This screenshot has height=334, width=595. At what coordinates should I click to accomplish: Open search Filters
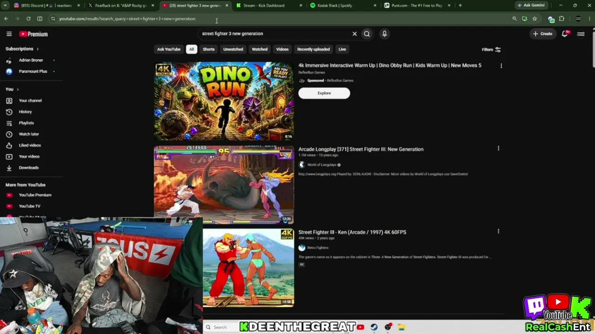click(491, 49)
